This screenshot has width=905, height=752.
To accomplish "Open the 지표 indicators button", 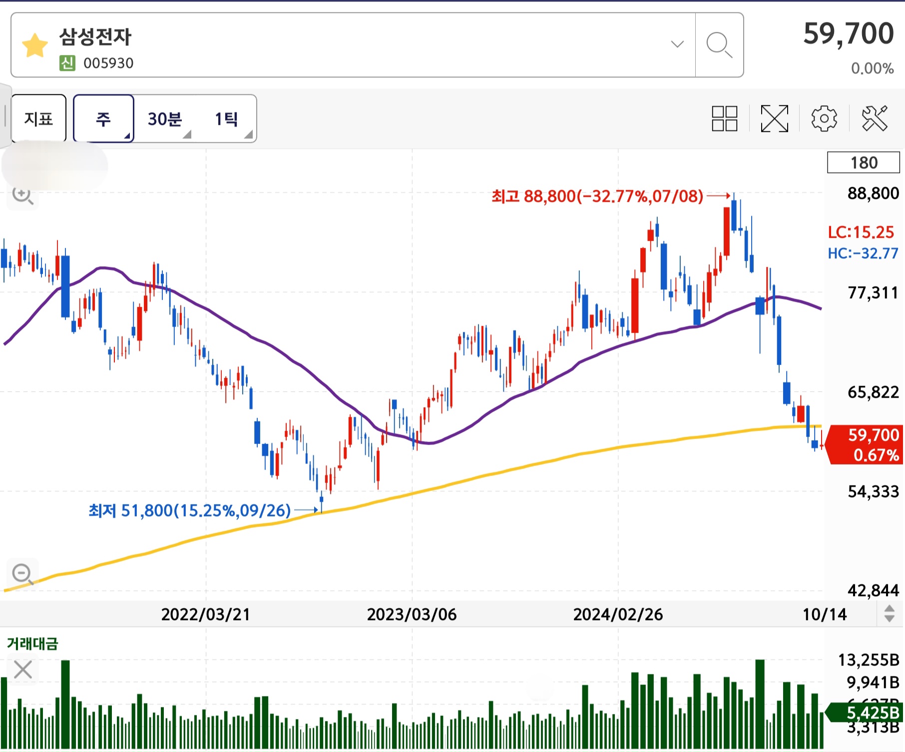I will tap(38, 118).
